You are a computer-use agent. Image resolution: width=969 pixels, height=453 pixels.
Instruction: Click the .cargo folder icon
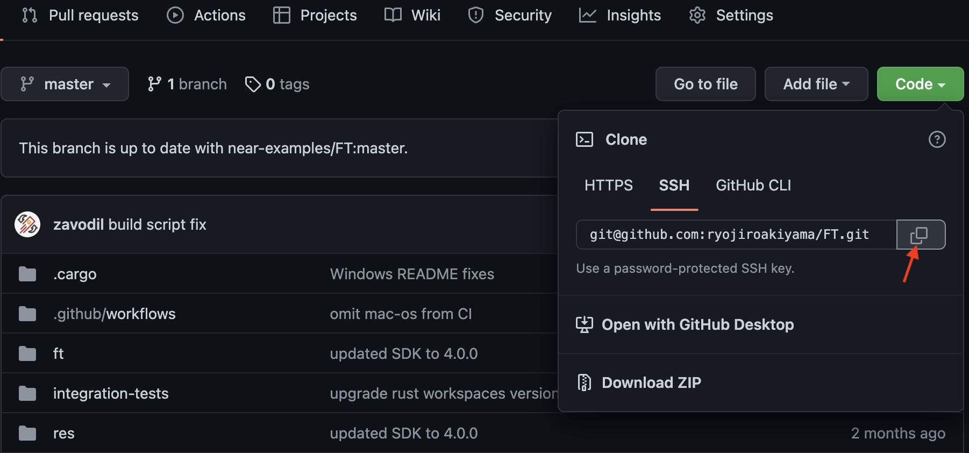[27, 274]
